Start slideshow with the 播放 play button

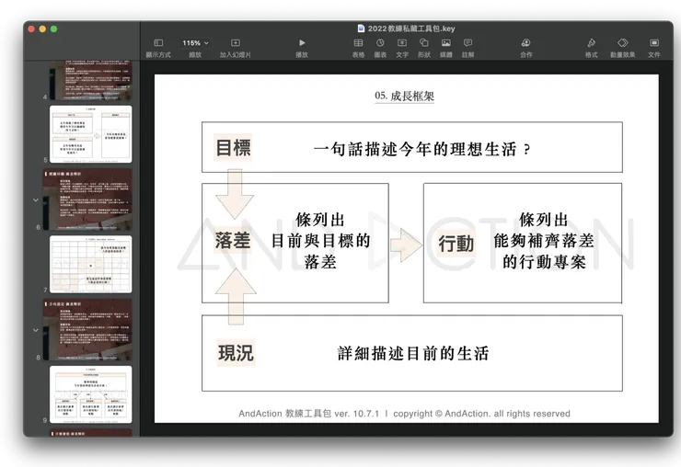pyautogui.click(x=302, y=43)
